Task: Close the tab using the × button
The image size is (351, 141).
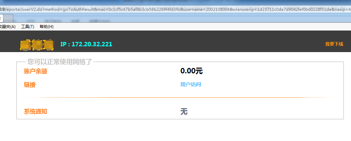Action: tap(1, 17)
